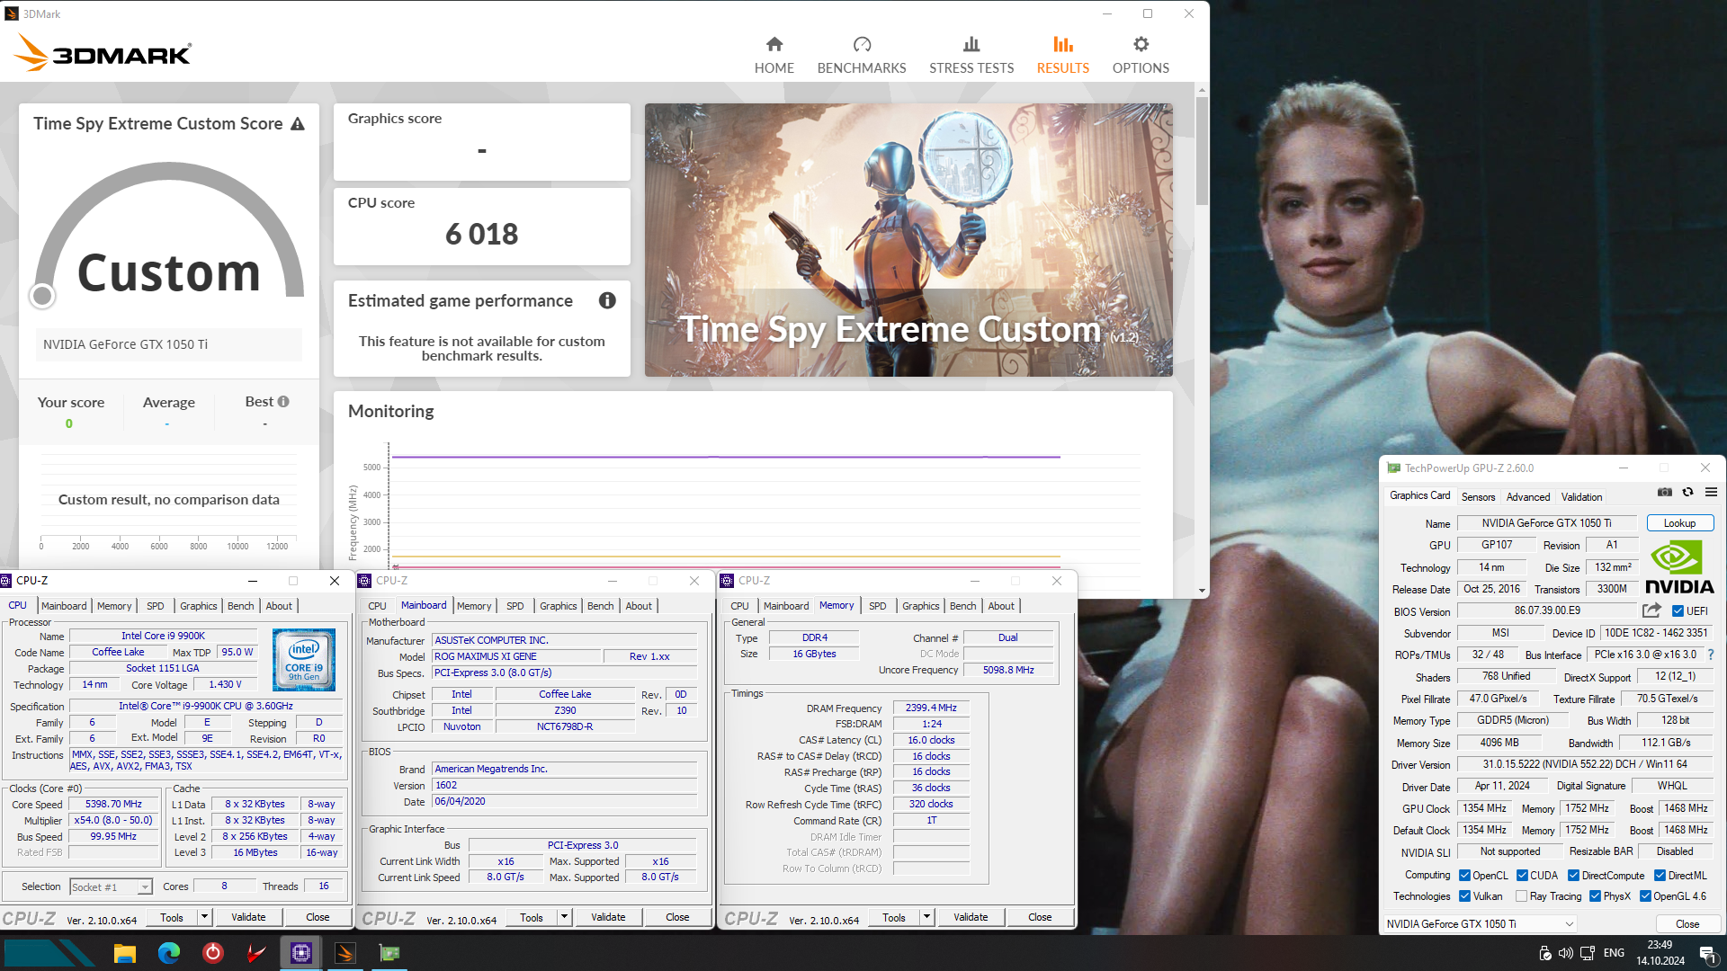The width and height of the screenshot is (1727, 971).
Task: Open the GPU-Z taskbar icon
Action: click(389, 953)
